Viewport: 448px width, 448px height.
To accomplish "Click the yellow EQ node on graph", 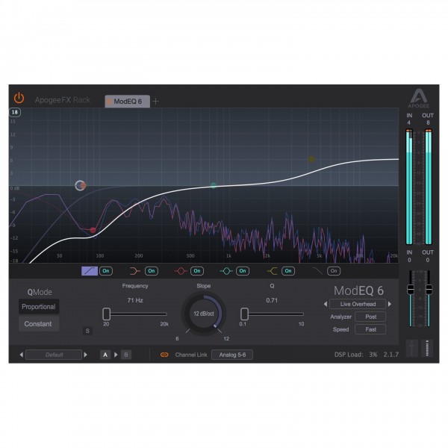I will pyautogui.click(x=311, y=159).
